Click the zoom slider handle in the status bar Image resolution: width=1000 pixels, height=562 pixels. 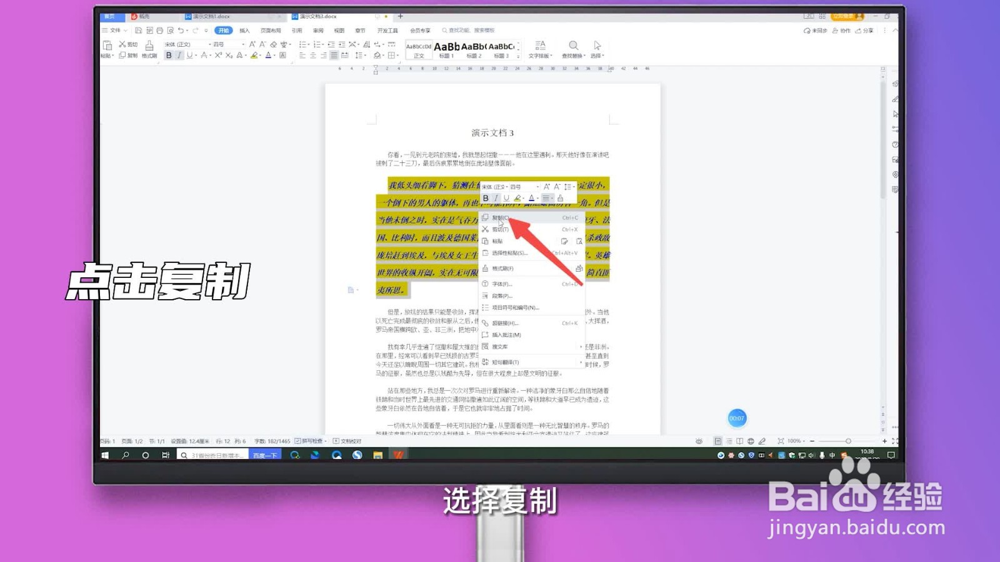[x=848, y=441]
